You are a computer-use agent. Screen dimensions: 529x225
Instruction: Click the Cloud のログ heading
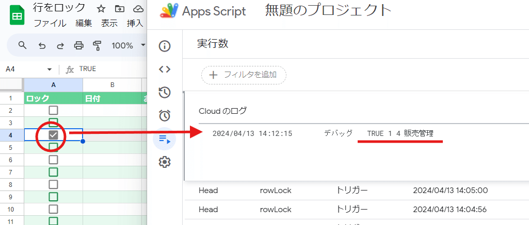222,111
